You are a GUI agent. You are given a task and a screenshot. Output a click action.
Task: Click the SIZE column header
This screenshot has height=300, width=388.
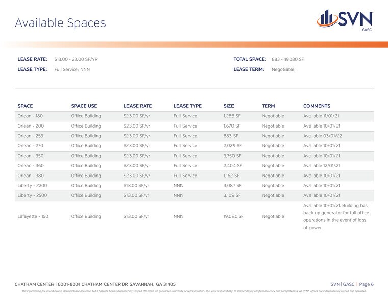click(x=229, y=106)
